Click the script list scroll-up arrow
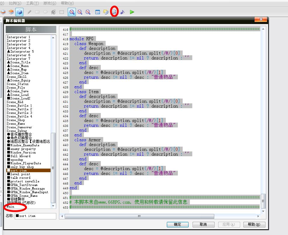 (53, 38)
